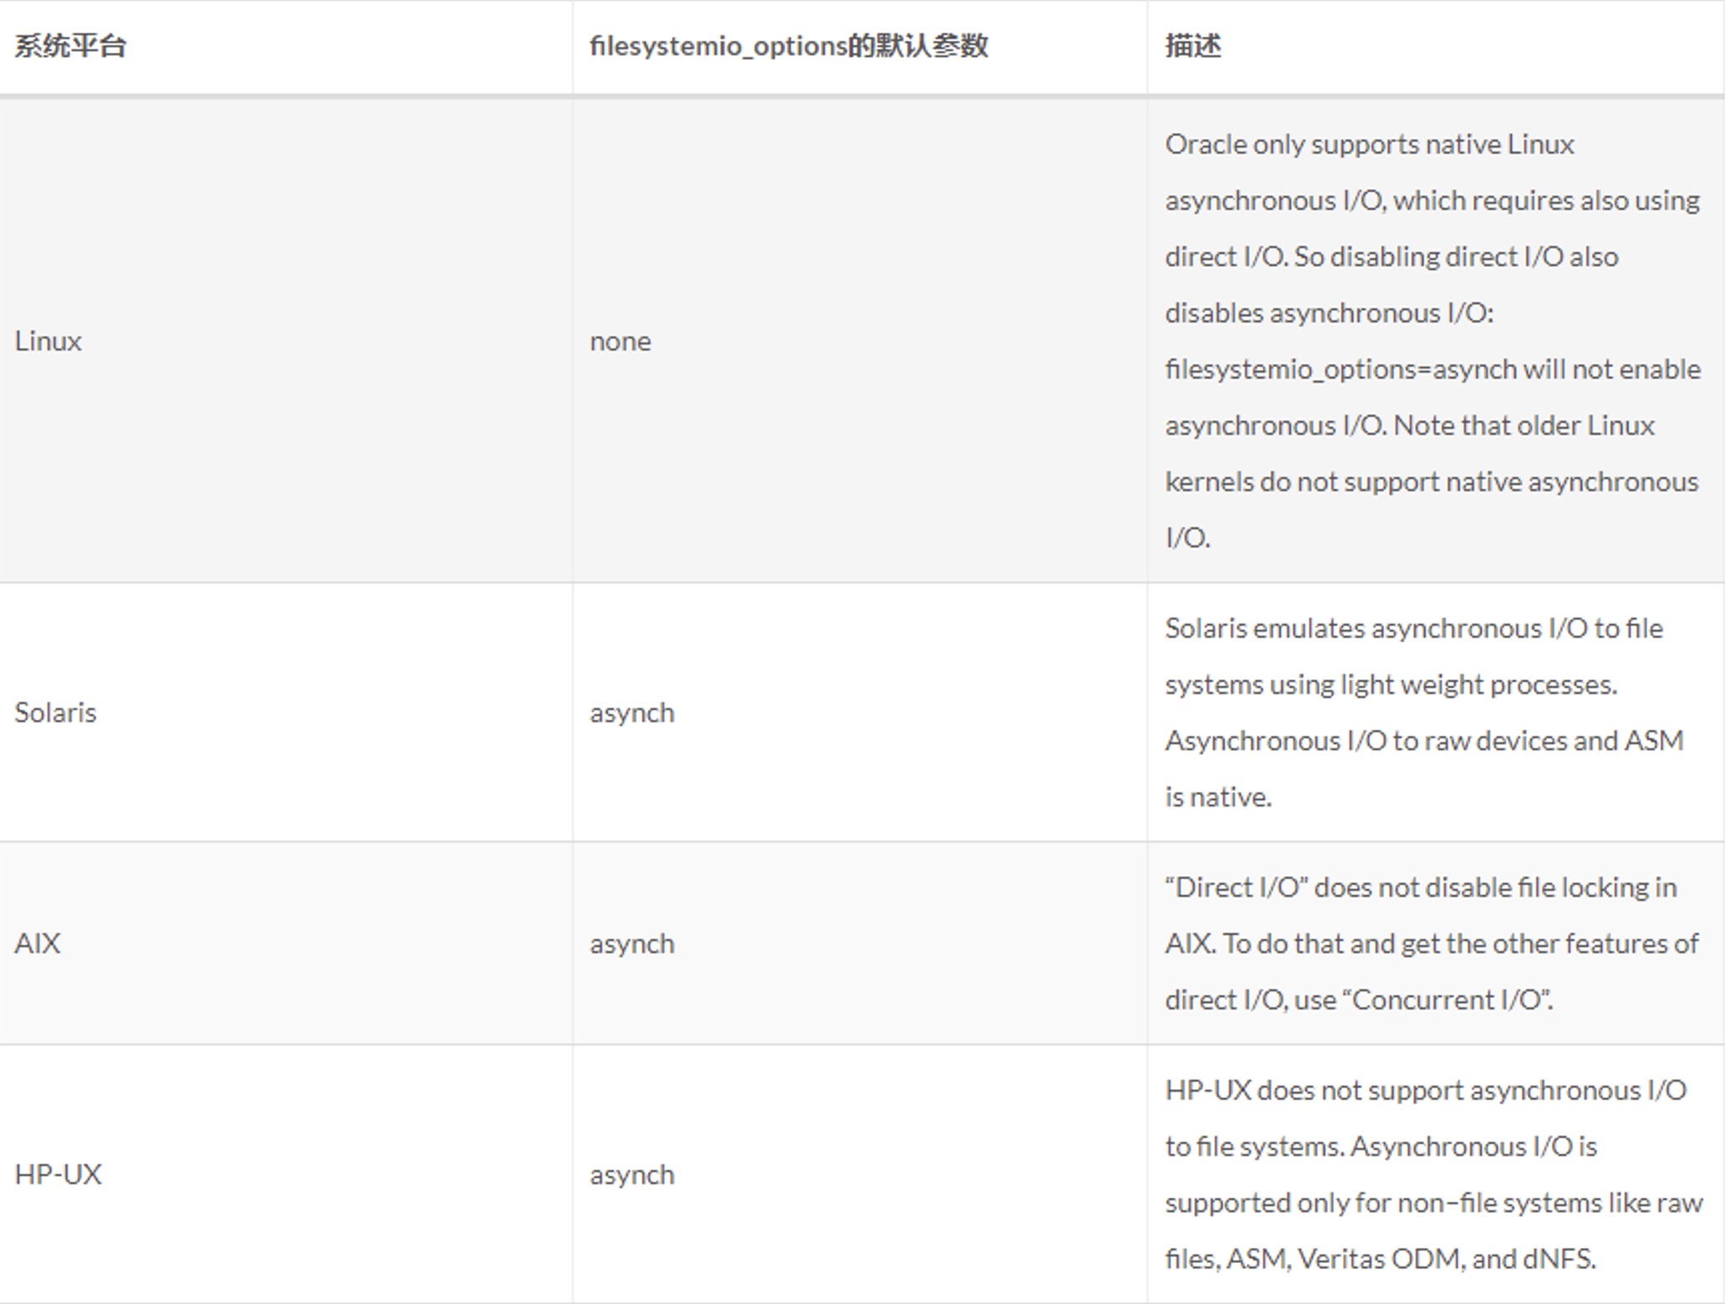
Task: Click the 系统平台 column header
Action: (70, 46)
